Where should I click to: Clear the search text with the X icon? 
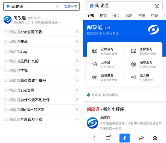click(57, 6)
